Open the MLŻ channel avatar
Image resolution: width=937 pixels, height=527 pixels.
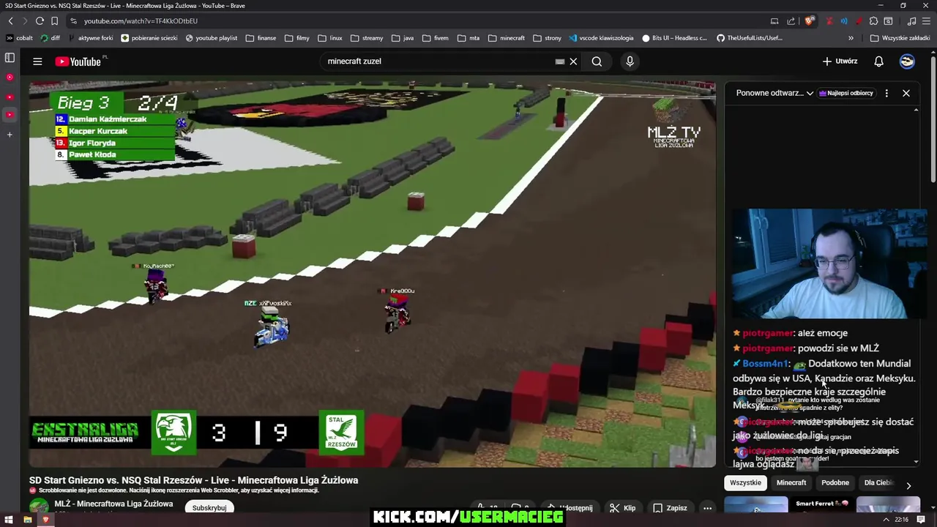tap(39, 506)
